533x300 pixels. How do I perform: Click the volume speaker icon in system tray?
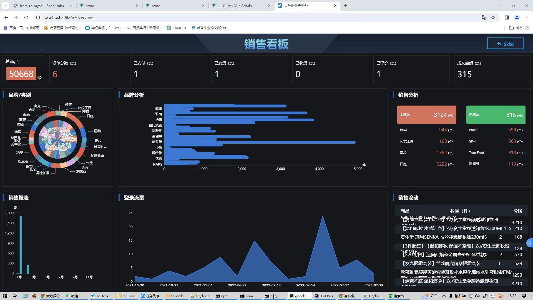tap(477, 296)
